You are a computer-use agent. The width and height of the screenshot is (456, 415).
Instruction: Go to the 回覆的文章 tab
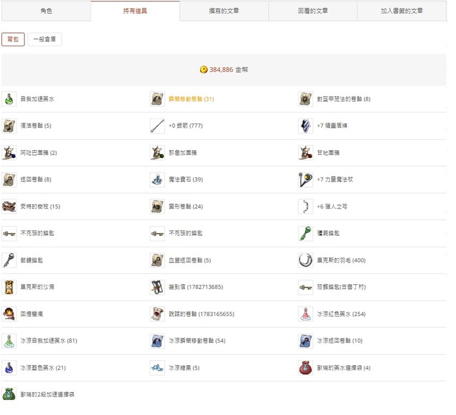point(313,11)
